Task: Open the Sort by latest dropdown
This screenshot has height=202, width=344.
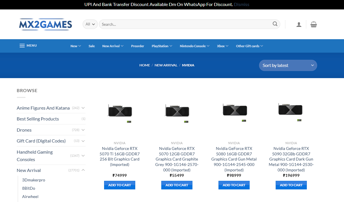Action: (x=288, y=65)
